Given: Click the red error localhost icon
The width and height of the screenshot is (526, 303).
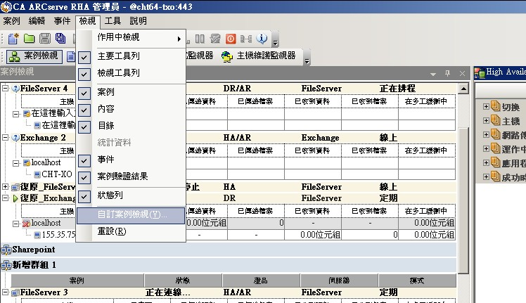Looking at the screenshot, I should 26,224.
